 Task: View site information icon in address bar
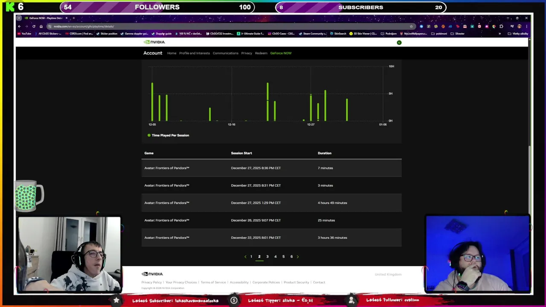[50, 26]
